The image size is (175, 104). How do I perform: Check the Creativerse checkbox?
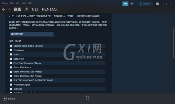(x=11, y=50)
